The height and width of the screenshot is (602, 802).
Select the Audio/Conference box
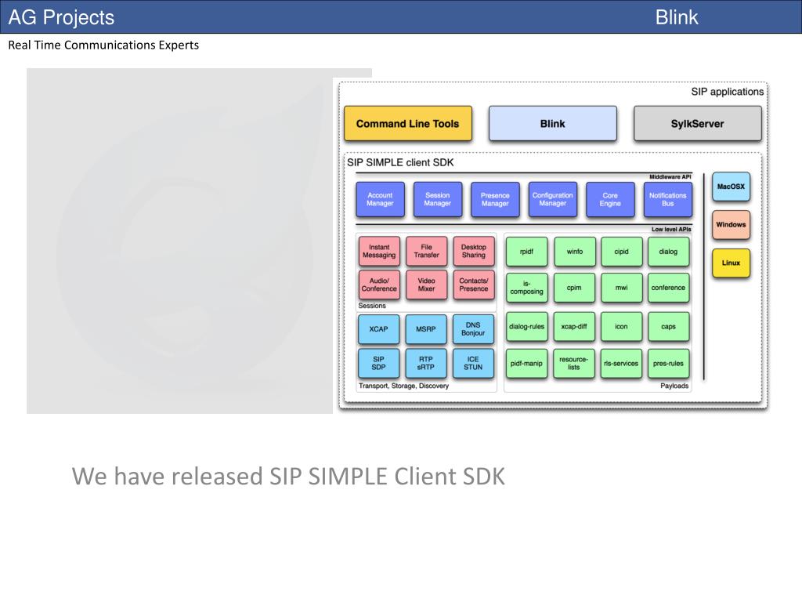[379, 285]
